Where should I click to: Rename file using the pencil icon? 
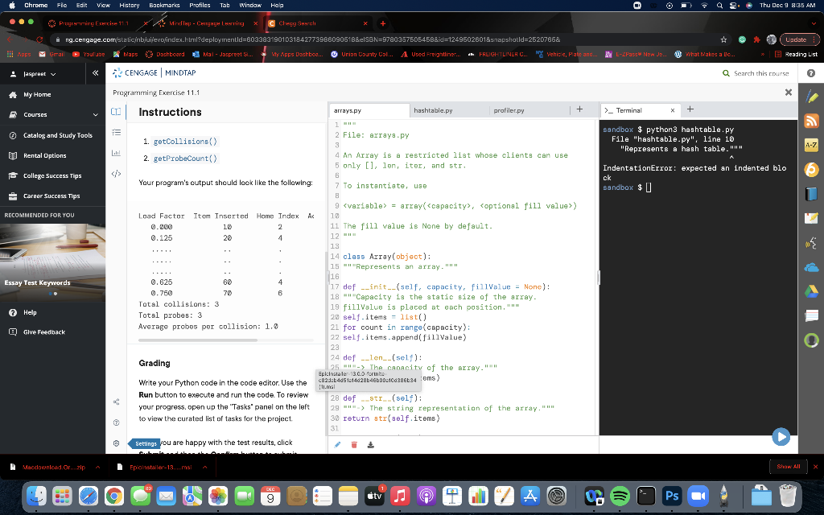pos(338,444)
